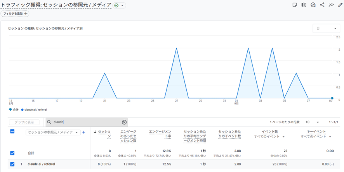Open the report status check dropdown
344x172 pixels.
tap(120, 5)
